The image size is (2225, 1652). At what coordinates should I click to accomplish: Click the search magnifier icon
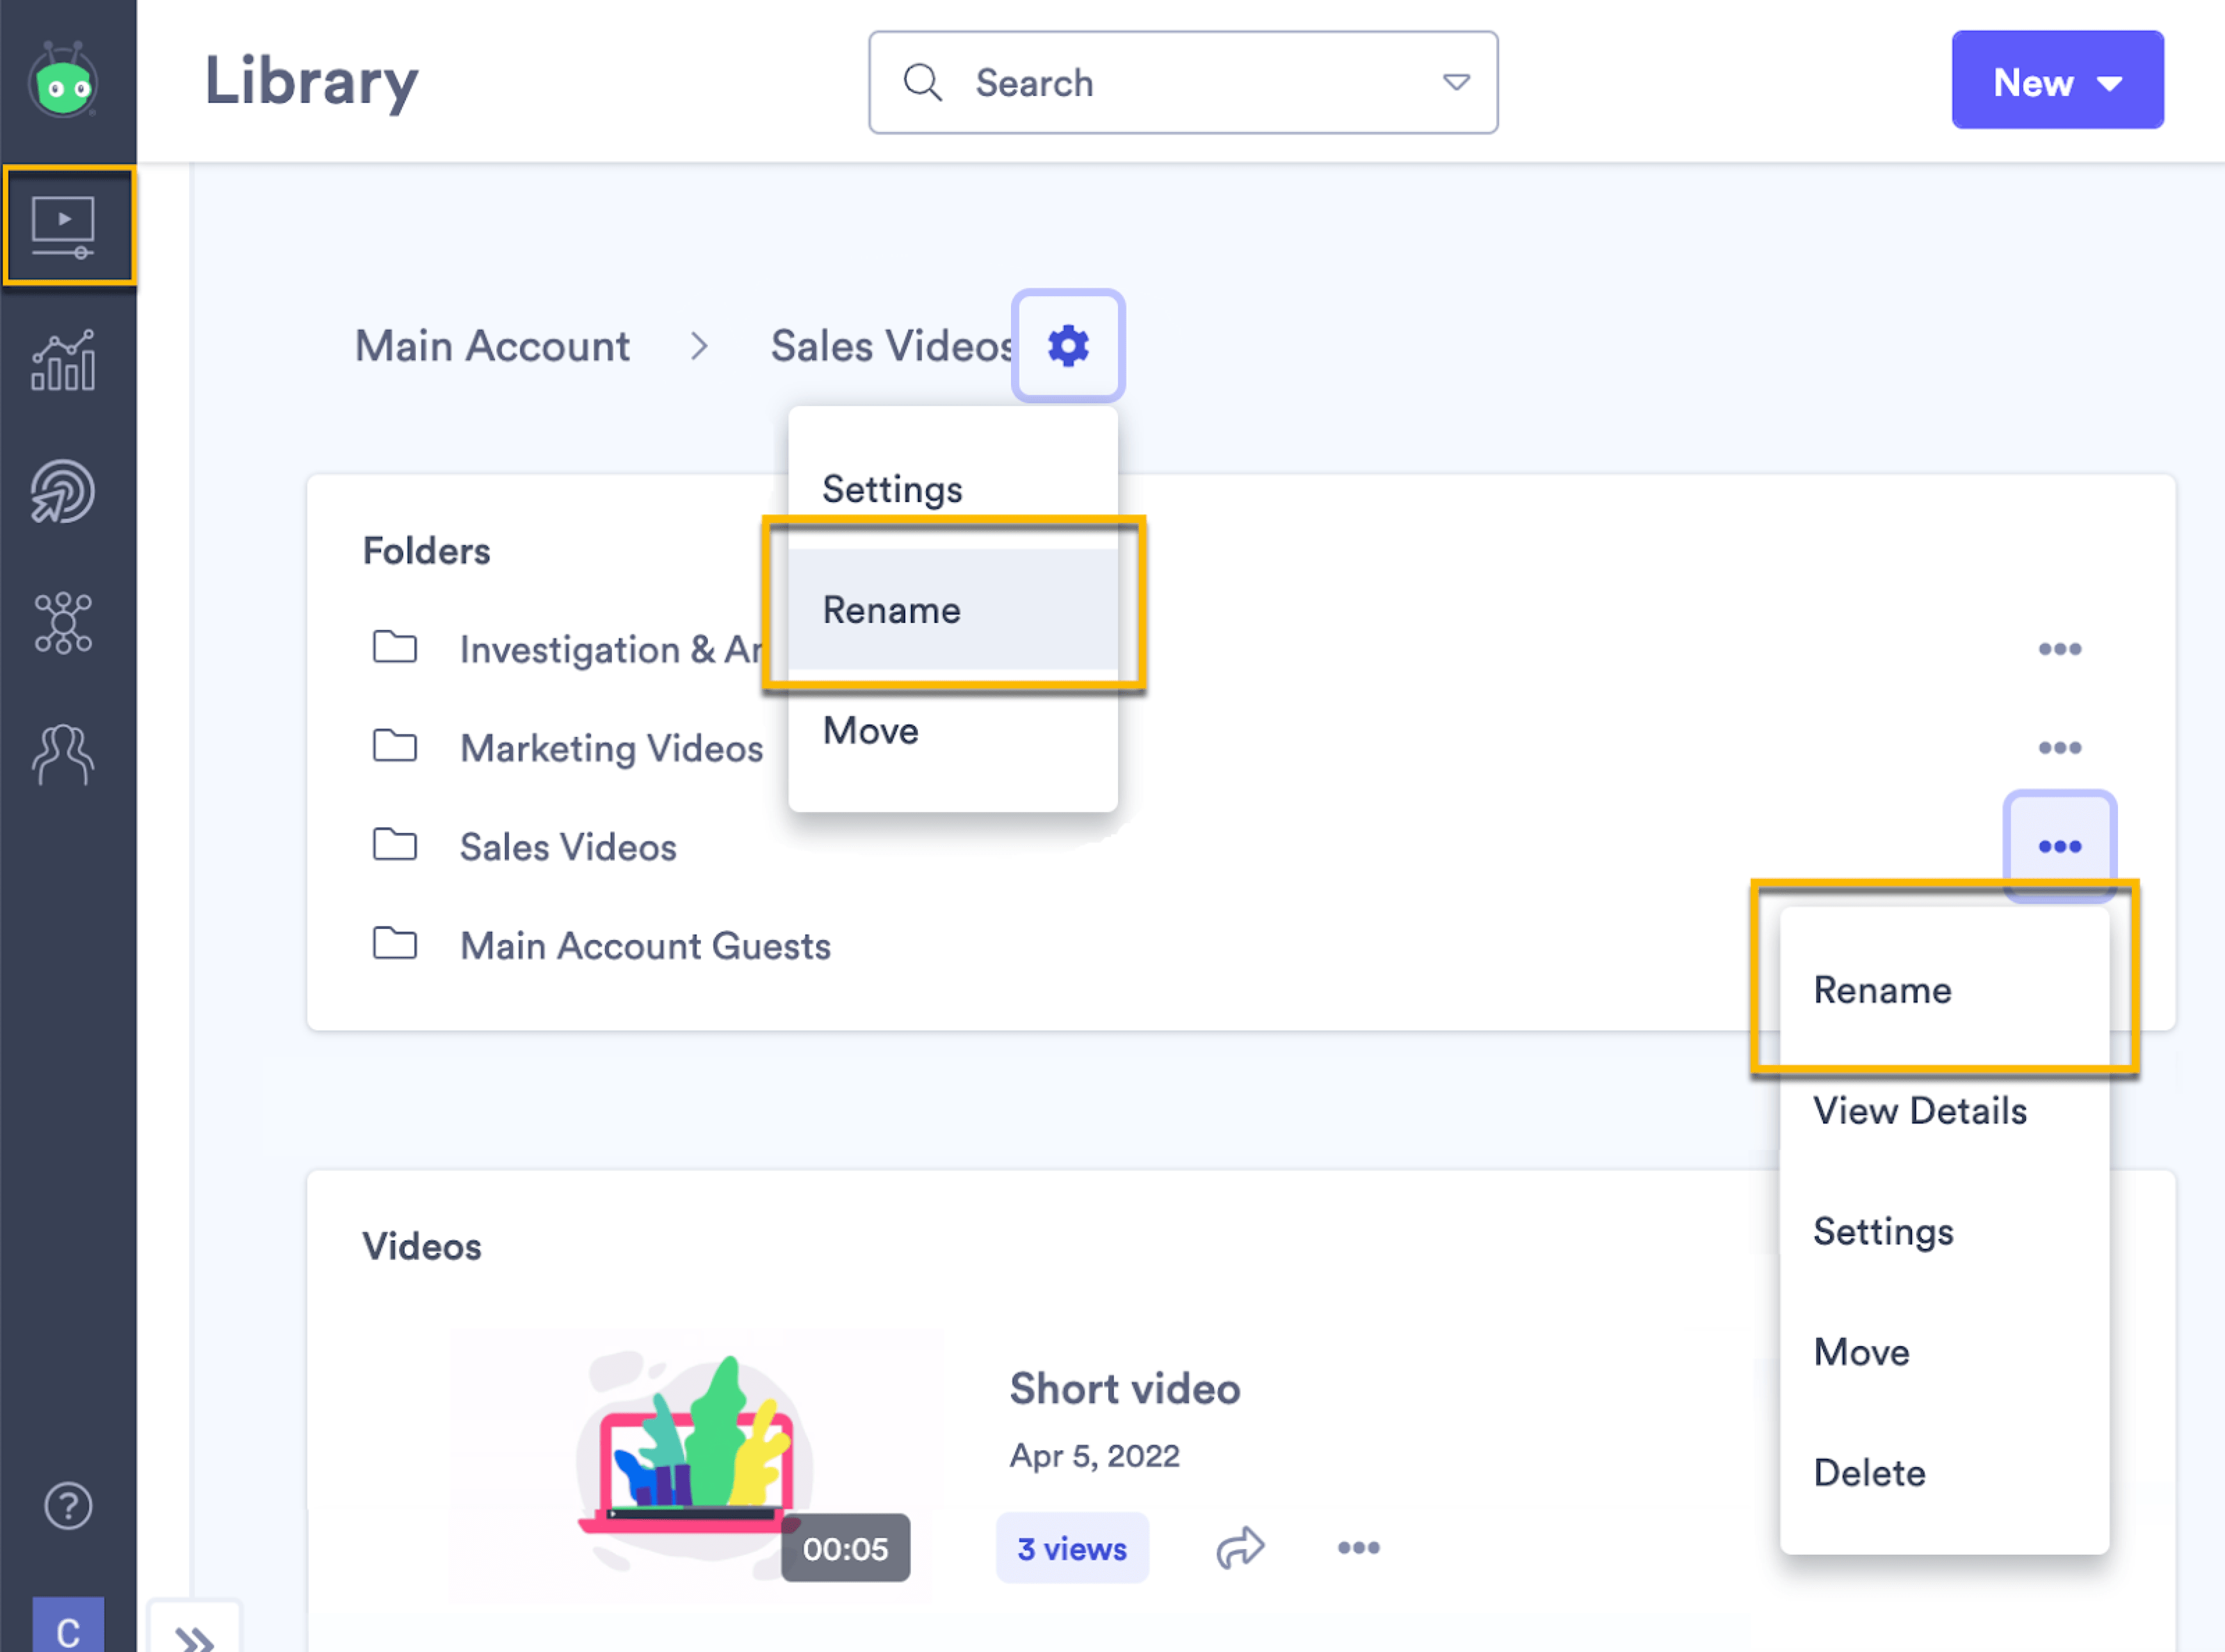point(922,82)
